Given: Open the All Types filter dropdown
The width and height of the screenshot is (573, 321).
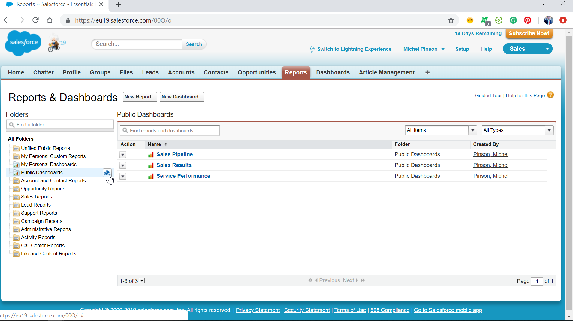Looking at the screenshot, I should 549,130.
